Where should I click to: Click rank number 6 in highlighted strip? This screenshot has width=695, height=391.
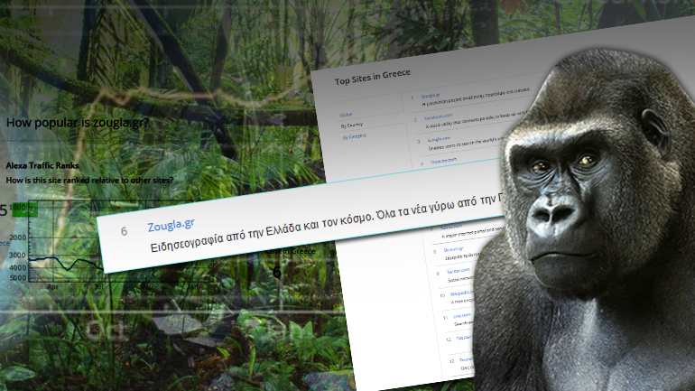coord(124,231)
